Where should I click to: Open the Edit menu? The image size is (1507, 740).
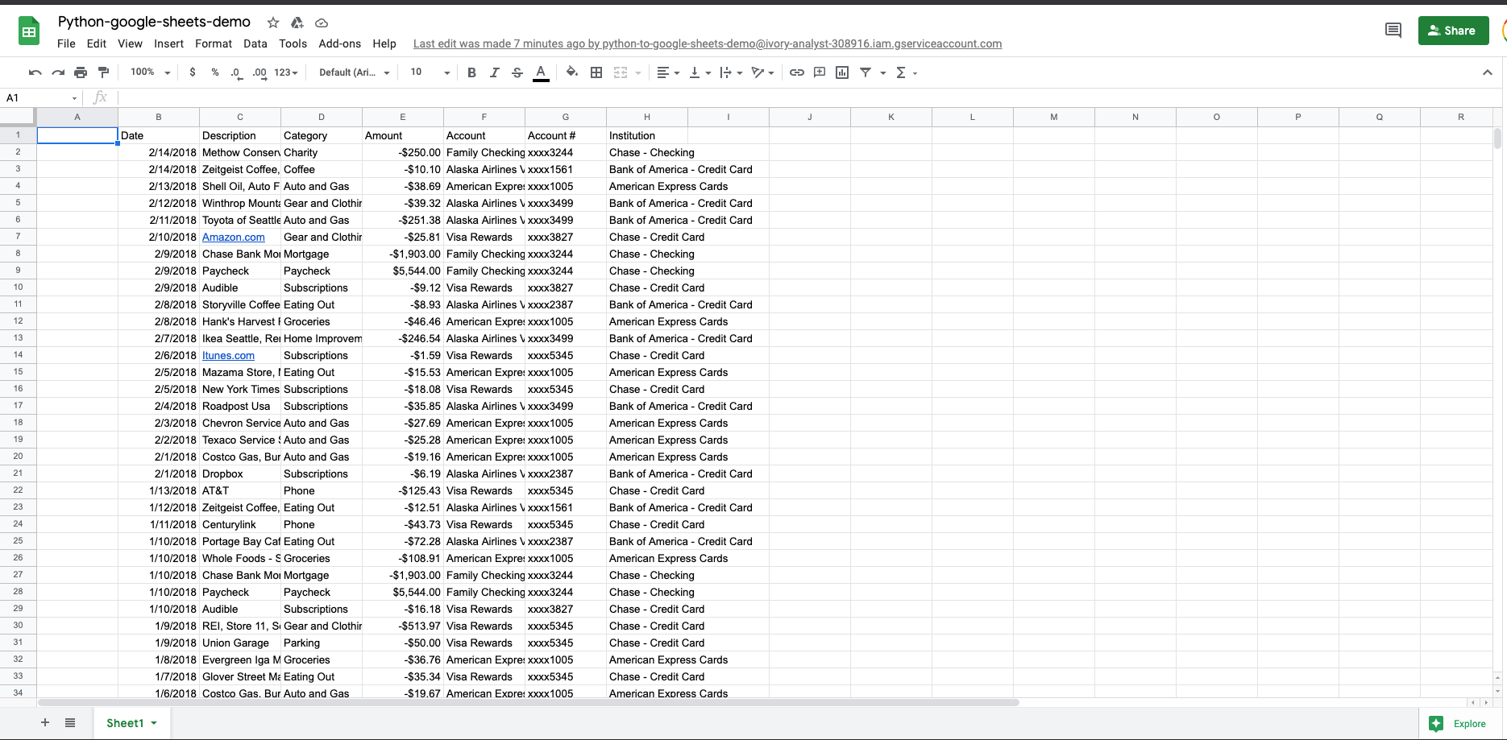(x=97, y=43)
